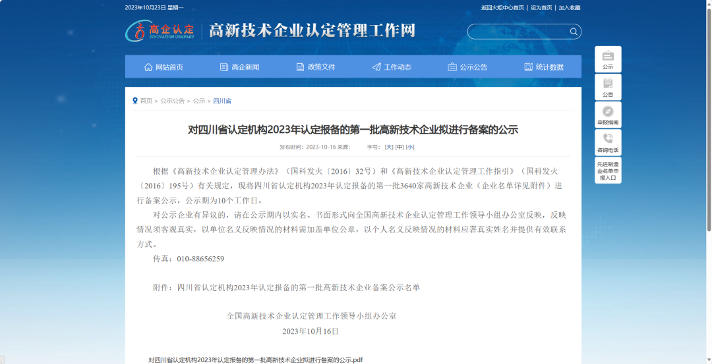This screenshot has width=712, height=364.
Task: Go to 网站首页 in navigation bar
Action: tap(163, 67)
